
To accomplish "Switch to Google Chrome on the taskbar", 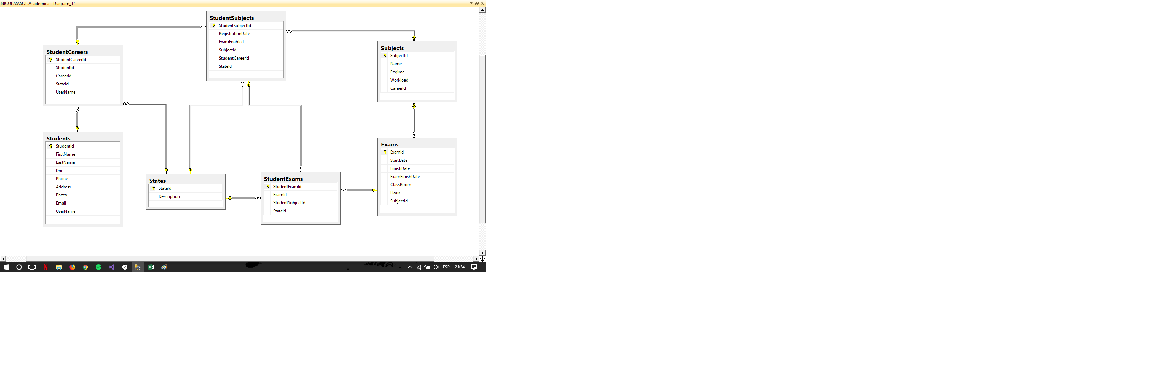I will [85, 267].
